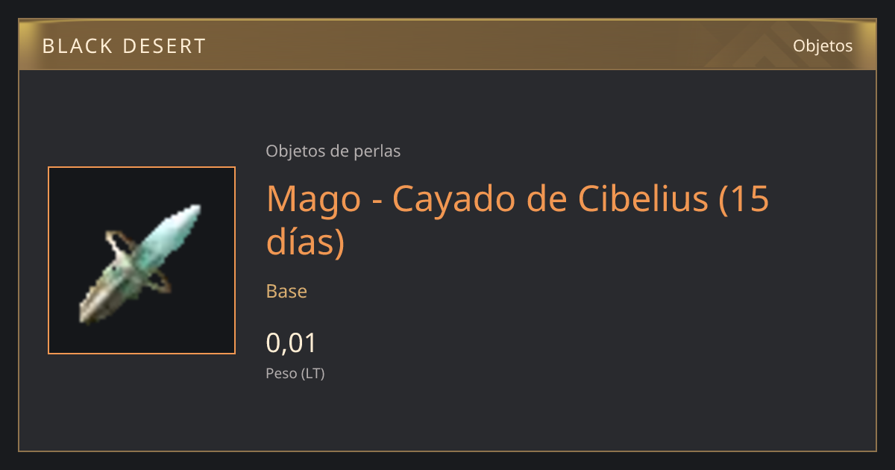This screenshot has width=895, height=470.
Task: Click the gold header banner background
Action: click(447, 45)
